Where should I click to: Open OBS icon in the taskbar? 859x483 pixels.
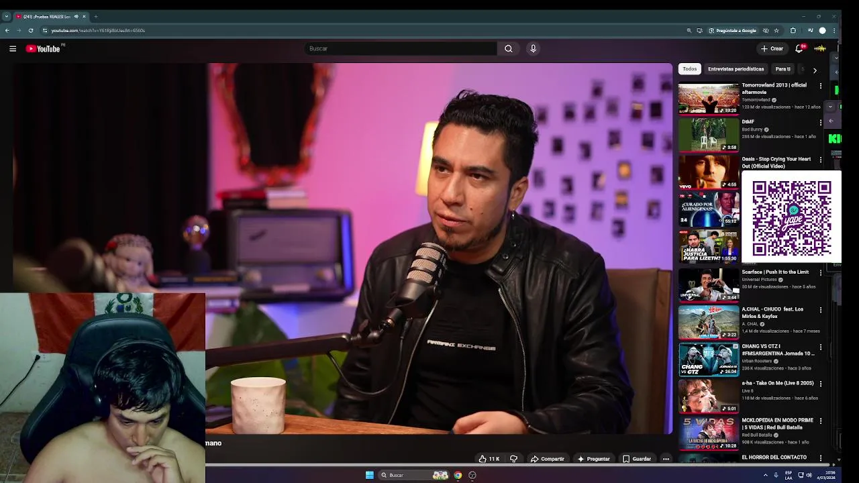click(472, 475)
